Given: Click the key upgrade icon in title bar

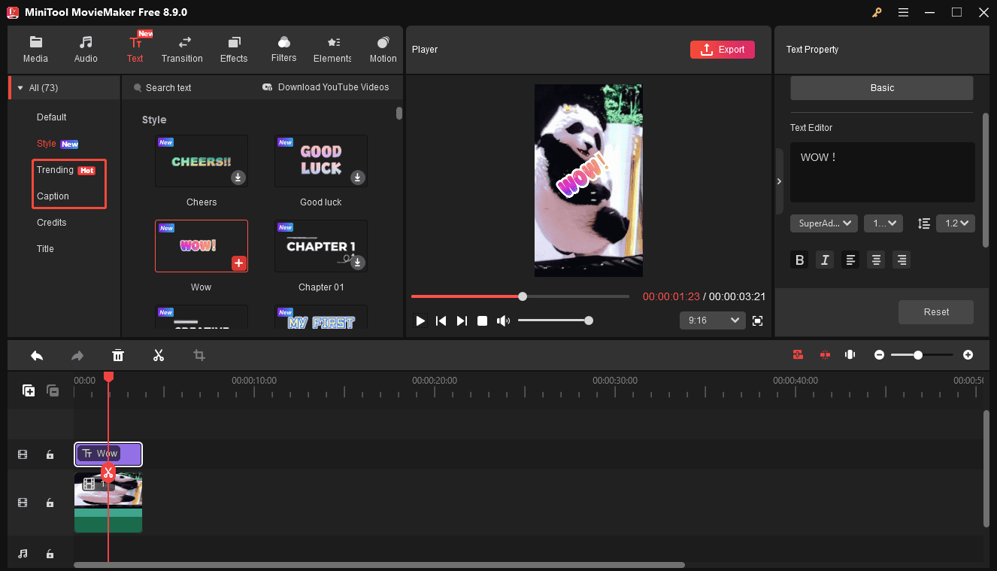Looking at the screenshot, I should pyautogui.click(x=877, y=13).
